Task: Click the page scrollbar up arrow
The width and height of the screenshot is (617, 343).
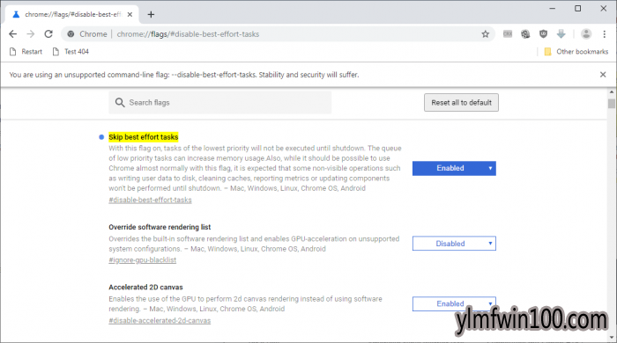Action: pos(611,92)
